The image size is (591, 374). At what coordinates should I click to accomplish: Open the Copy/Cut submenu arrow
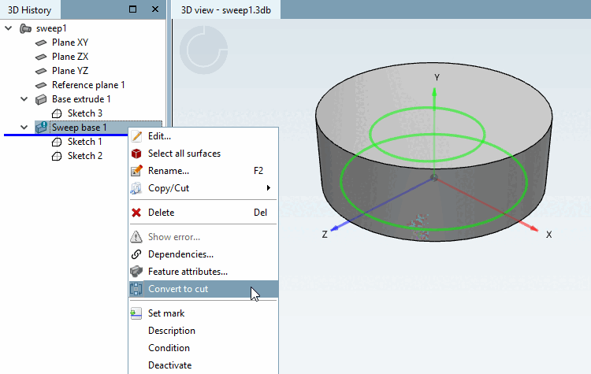(269, 188)
